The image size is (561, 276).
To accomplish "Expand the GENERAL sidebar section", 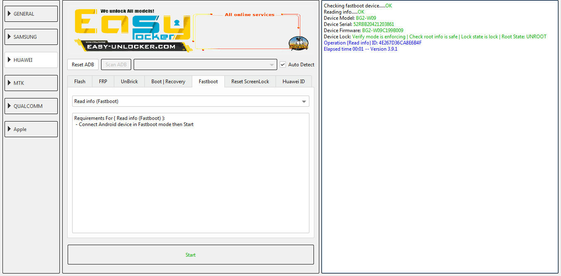I will (31, 14).
